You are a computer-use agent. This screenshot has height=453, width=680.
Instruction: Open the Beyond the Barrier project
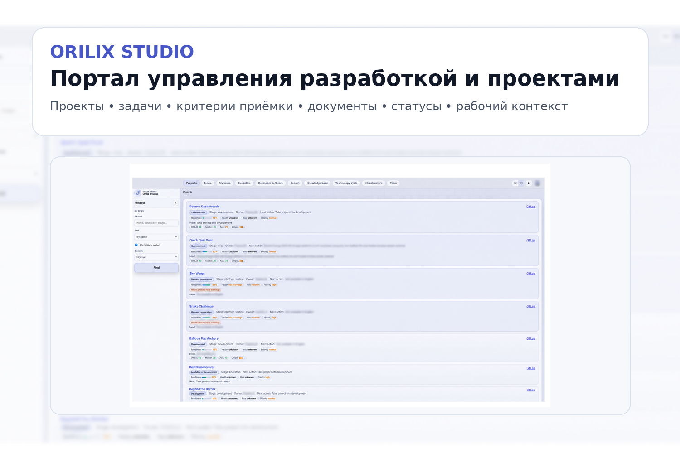tap(202, 389)
